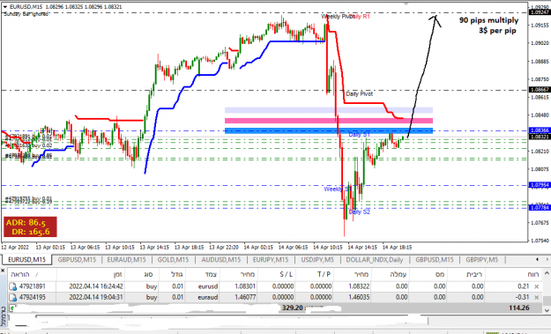Open the chart menu arrow beside EURUSD,M15 title
The width and height of the screenshot is (551, 334).
tap(5, 7)
